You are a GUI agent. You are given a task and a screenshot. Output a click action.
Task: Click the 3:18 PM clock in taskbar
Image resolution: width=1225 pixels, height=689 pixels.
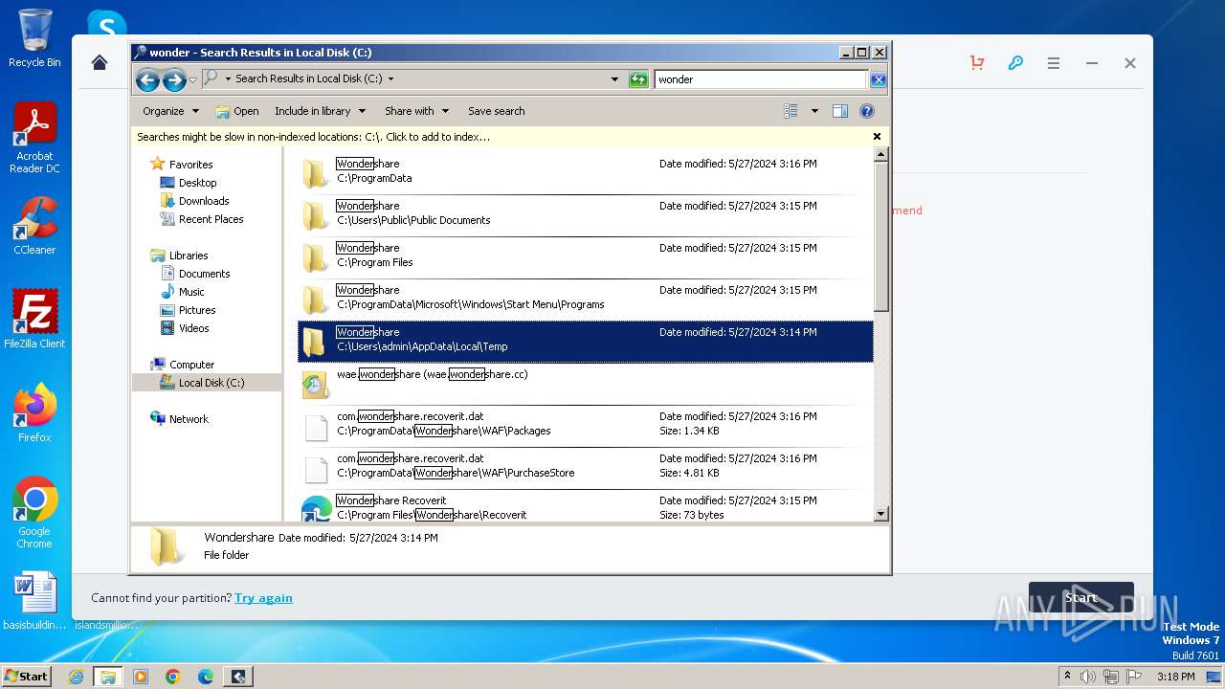pos(1175,677)
